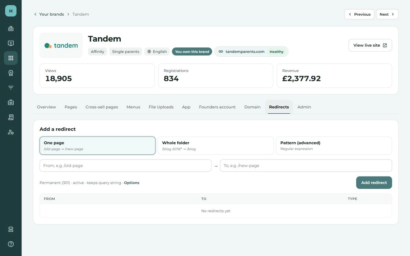
Task: Click the Single parents tag
Action: pos(126,52)
